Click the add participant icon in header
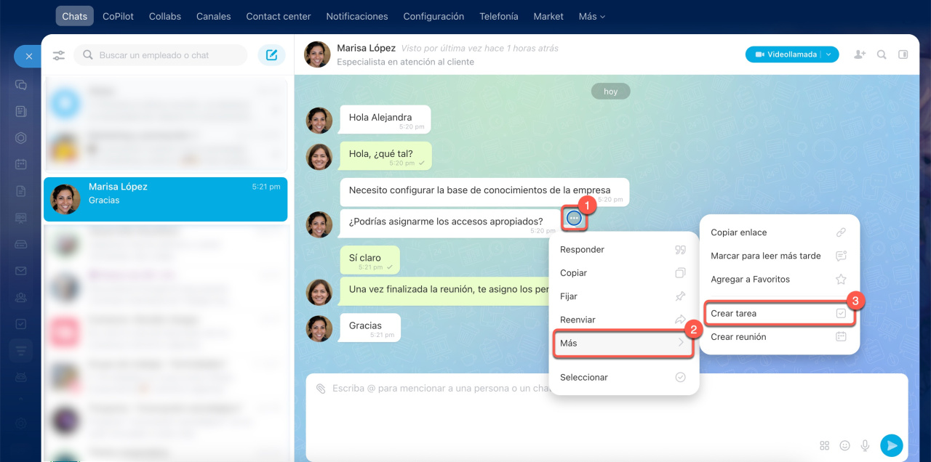The width and height of the screenshot is (931, 462). (860, 54)
